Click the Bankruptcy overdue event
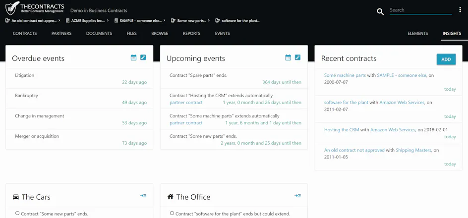Image resolution: width=468 pixels, height=218 pixels. (26, 96)
